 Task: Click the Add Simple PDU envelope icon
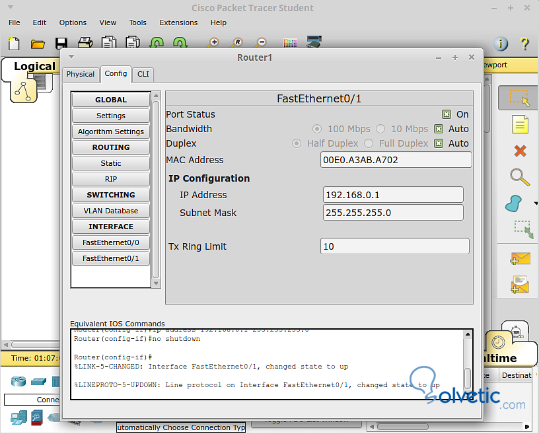click(519, 258)
